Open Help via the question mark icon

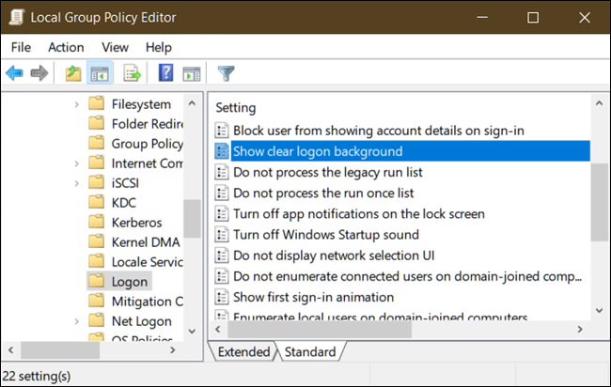point(165,72)
